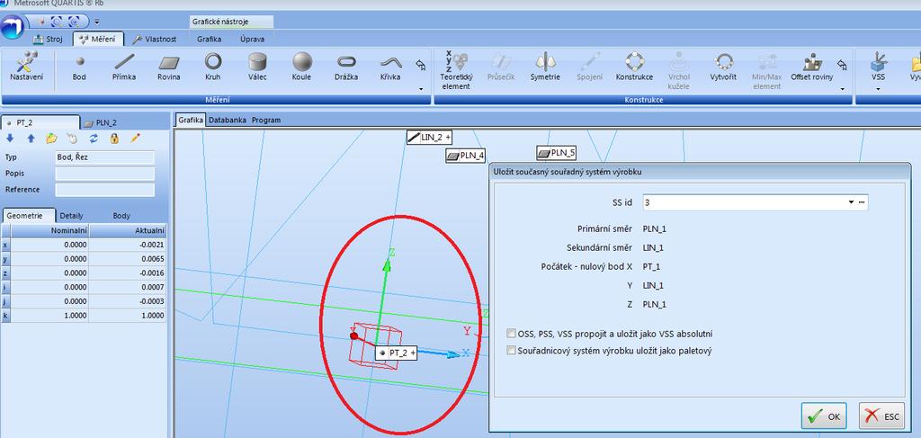This screenshot has height=438, width=921.
Task: Select the Geometrie tab
Action: [x=29, y=216]
